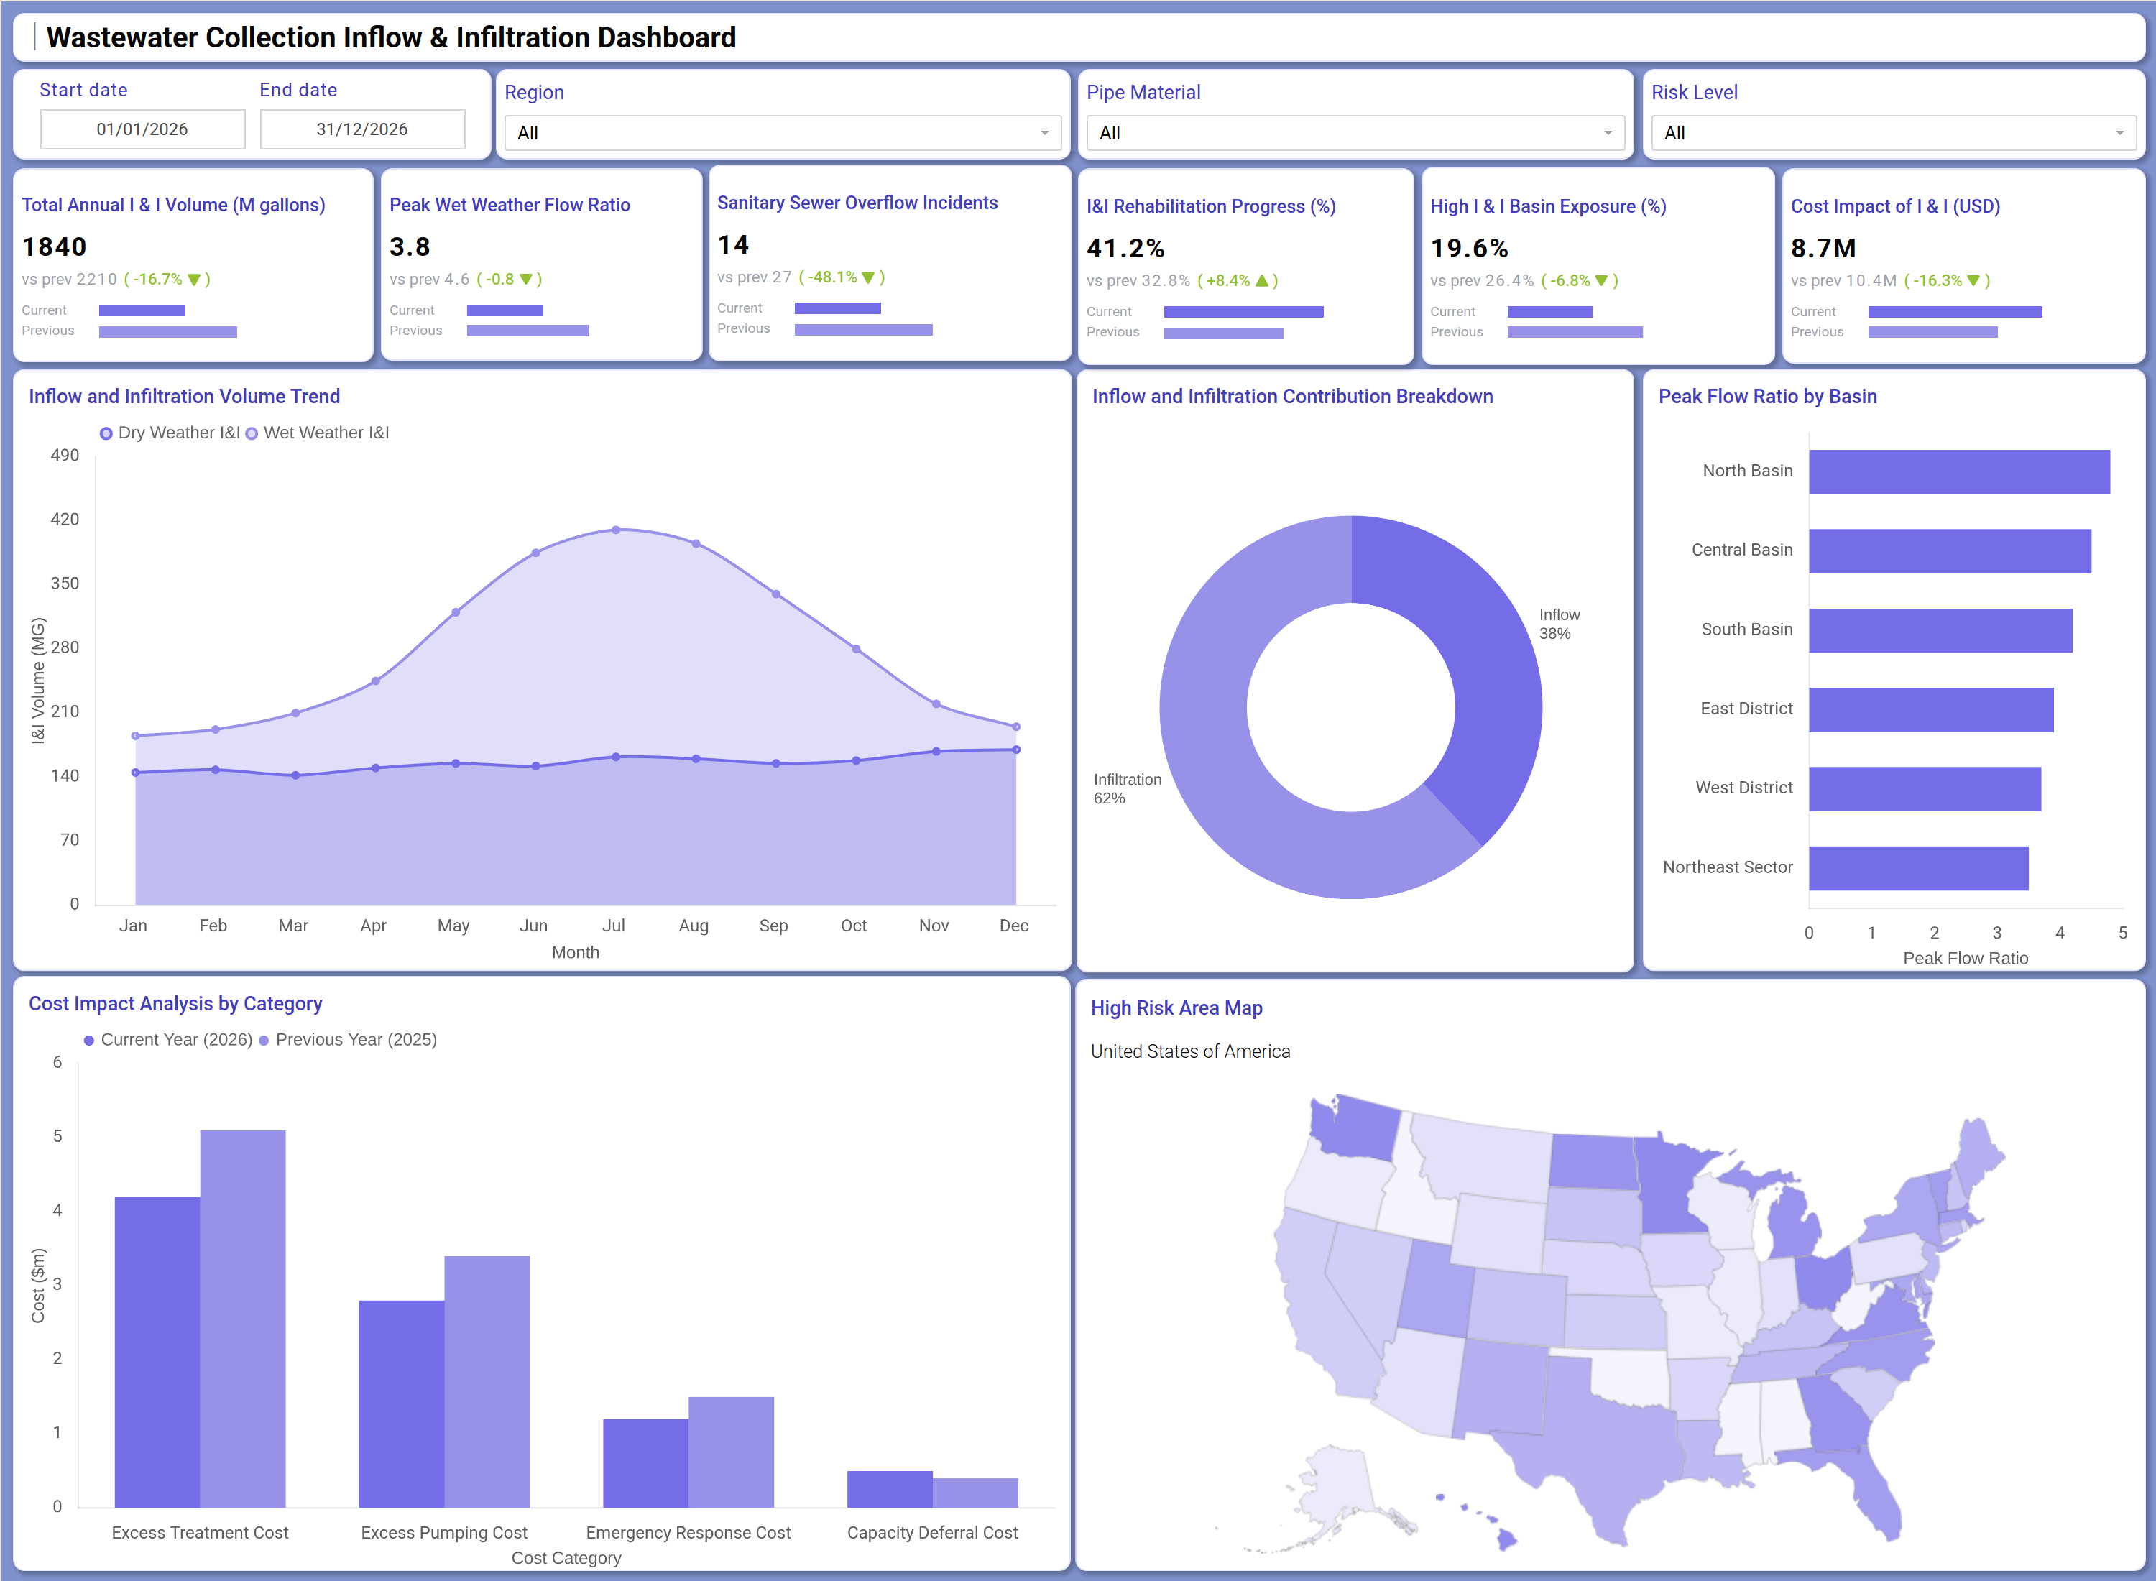Click the United States of America map label

(1190, 1052)
